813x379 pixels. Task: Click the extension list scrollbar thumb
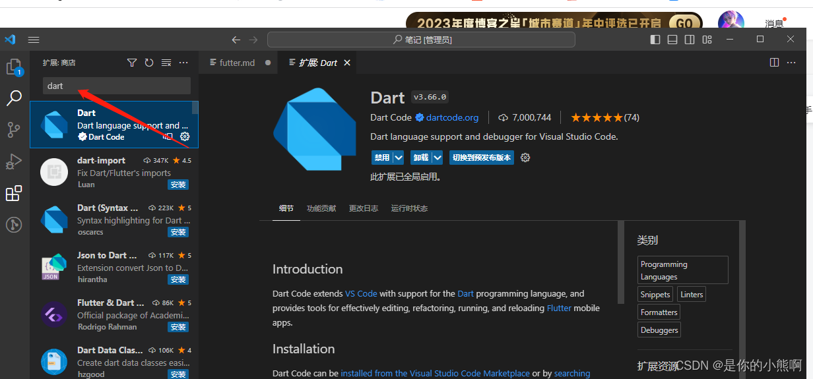pos(195,108)
